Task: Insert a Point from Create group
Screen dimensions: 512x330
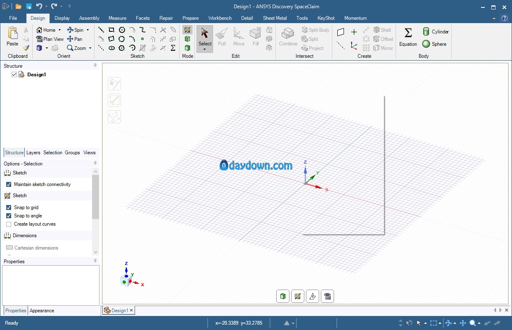Action: coord(354,32)
